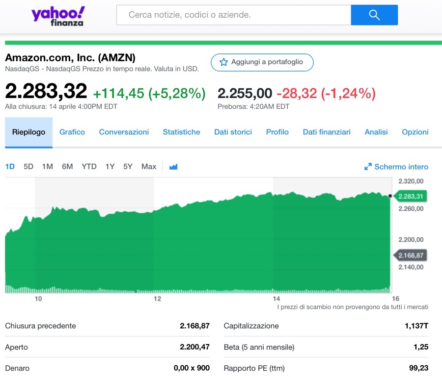Image resolution: width=442 pixels, height=377 pixels.
Task: View the Dati finanziari tab
Action: pyautogui.click(x=327, y=132)
